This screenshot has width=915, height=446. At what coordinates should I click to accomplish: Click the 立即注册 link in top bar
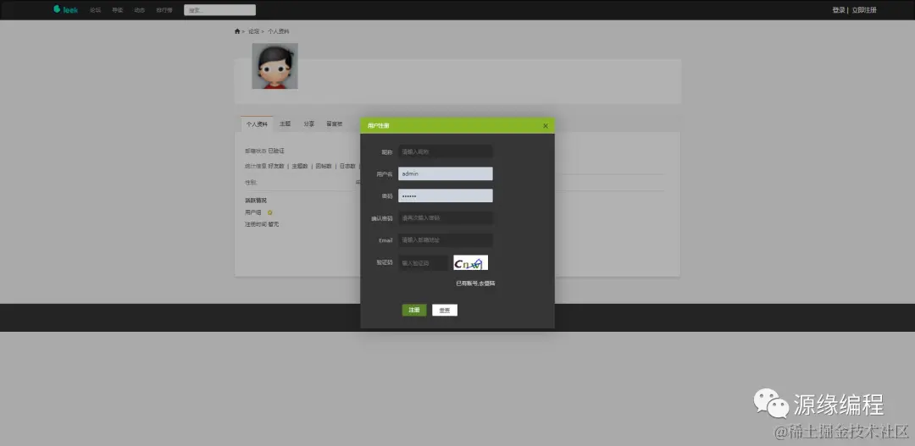tap(863, 10)
